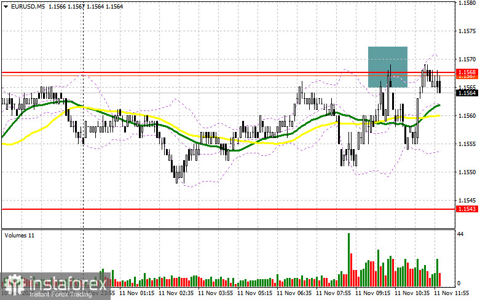Open the chart menu triangle beside EURUSD,M5
The width and height of the screenshot is (480, 300).
6,6
